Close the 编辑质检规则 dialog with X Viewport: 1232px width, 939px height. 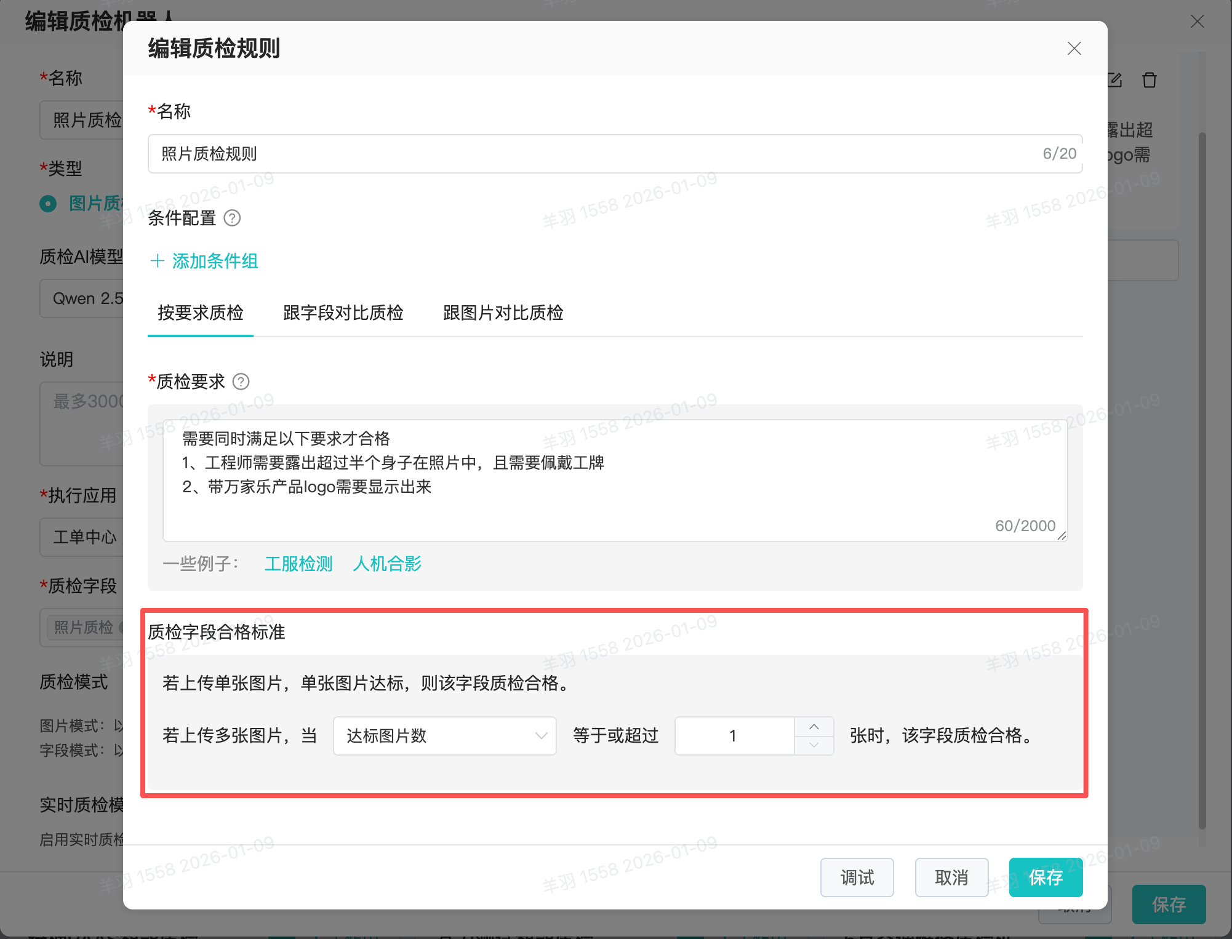[1074, 49]
